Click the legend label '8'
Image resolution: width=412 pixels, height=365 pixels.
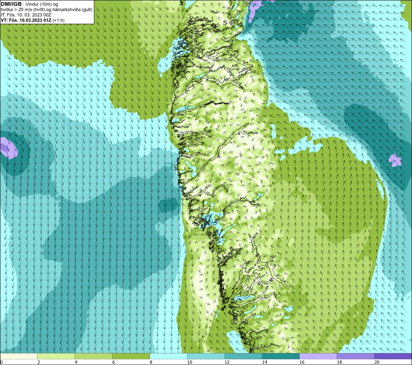coord(151,362)
